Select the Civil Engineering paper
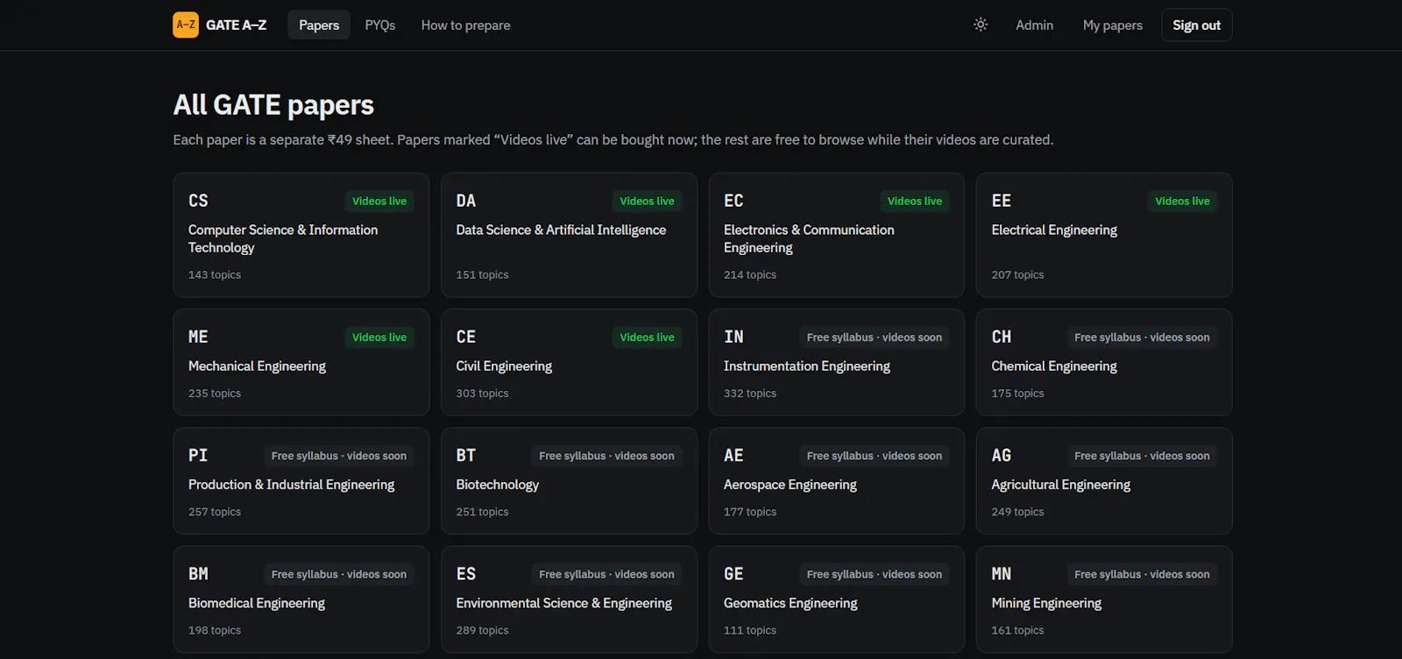Screen dimensions: 1402x659 pos(569,362)
